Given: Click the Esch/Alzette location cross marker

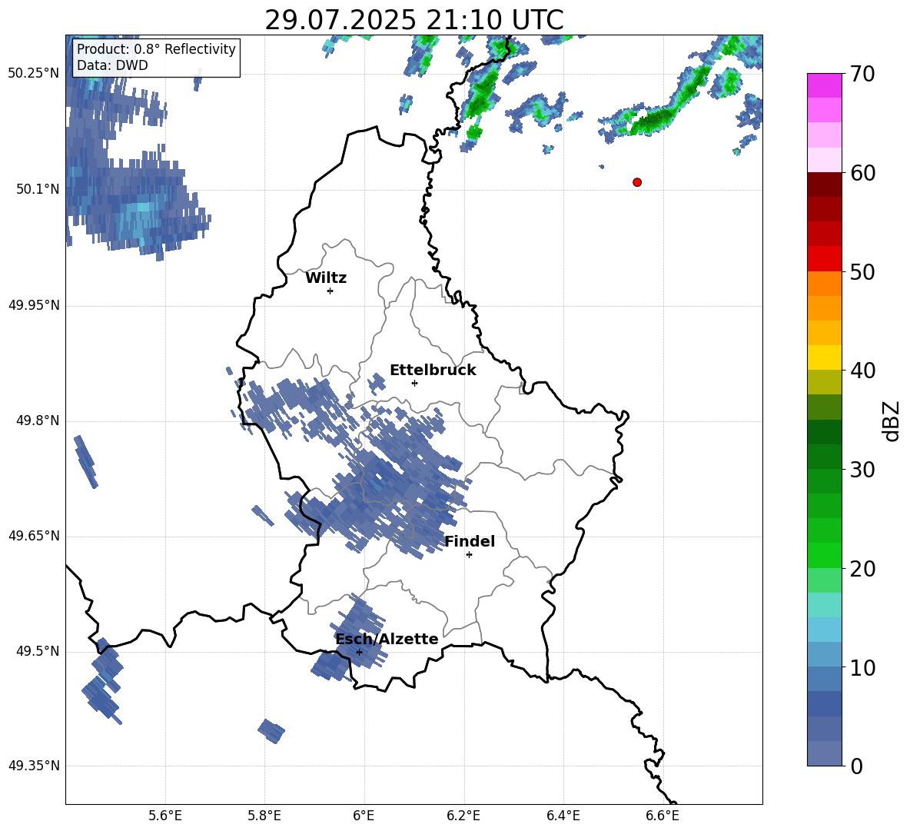Looking at the screenshot, I should [x=359, y=652].
